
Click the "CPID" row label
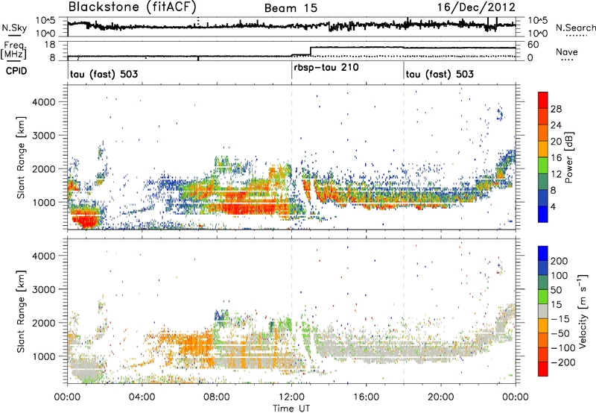tap(16, 71)
